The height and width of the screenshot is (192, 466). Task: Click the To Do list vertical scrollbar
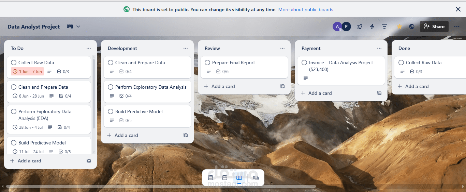click(94, 93)
